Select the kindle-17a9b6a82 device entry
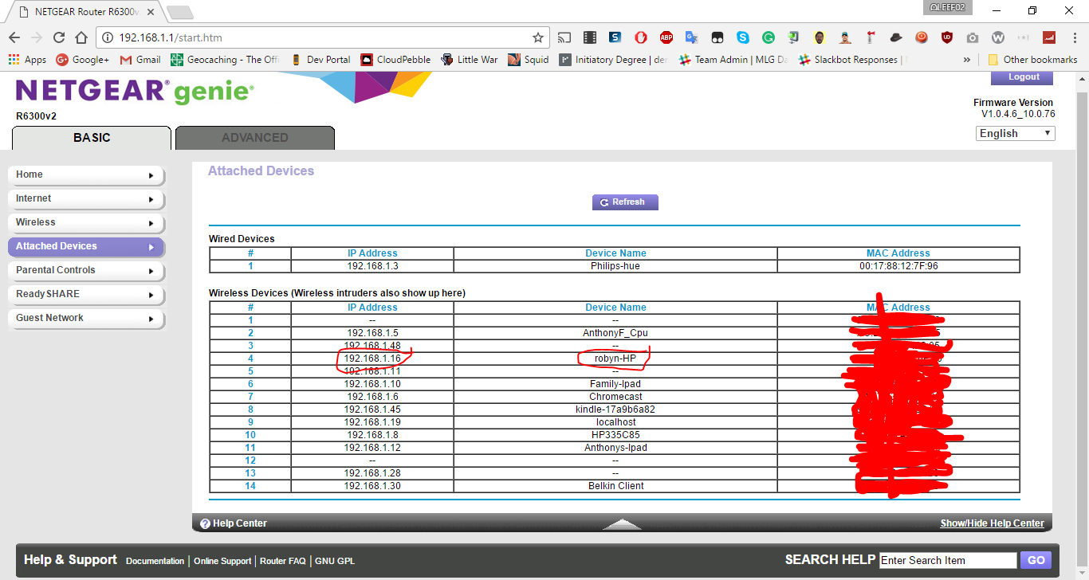Screen dimensions: 1089x580 click(615, 410)
